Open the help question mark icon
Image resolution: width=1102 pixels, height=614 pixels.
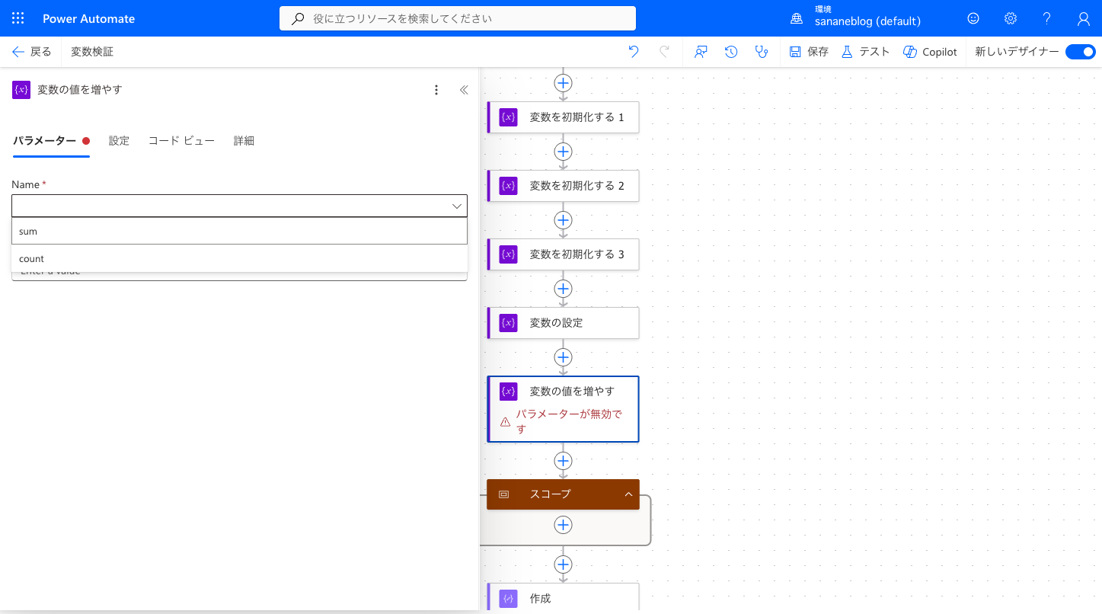coord(1047,18)
